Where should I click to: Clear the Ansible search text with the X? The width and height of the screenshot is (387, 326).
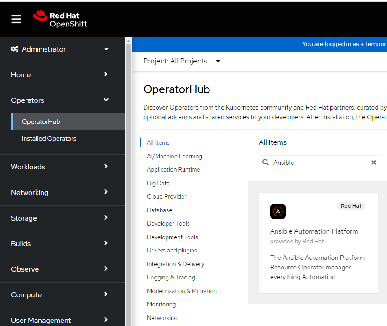[374, 163]
